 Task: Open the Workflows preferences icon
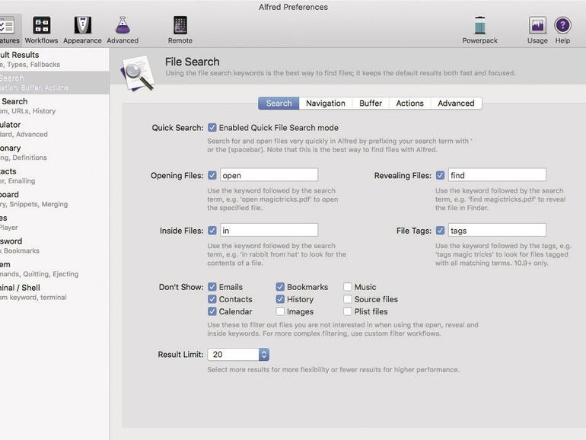pos(42,26)
